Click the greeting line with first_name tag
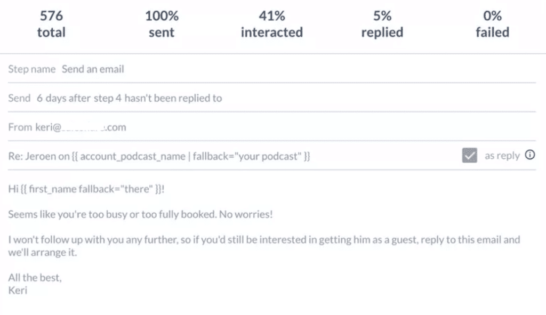Image resolution: width=546 pixels, height=315 pixels. 86,189
